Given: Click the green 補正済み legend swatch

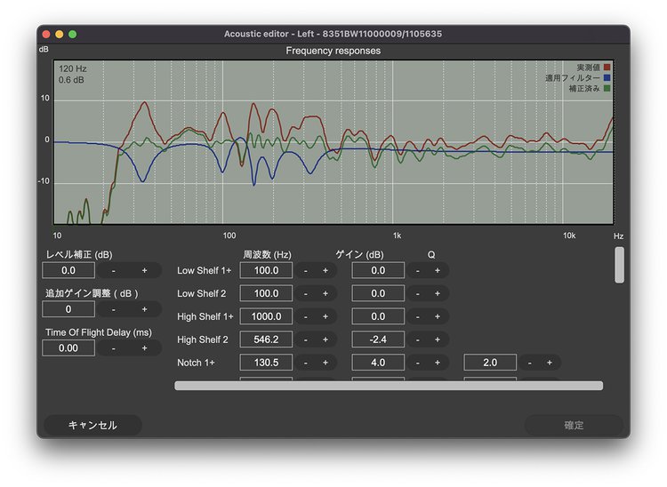Looking at the screenshot, I should pos(607,89).
